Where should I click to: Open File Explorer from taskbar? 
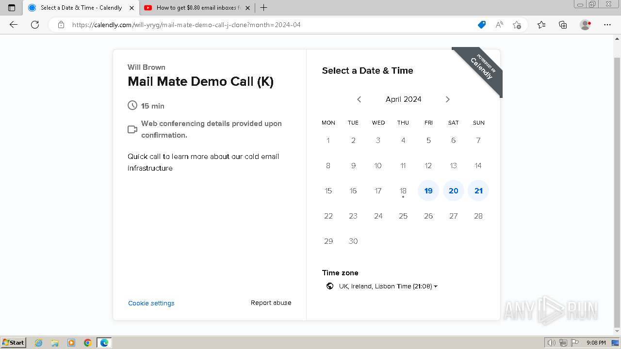click(55, 343)
